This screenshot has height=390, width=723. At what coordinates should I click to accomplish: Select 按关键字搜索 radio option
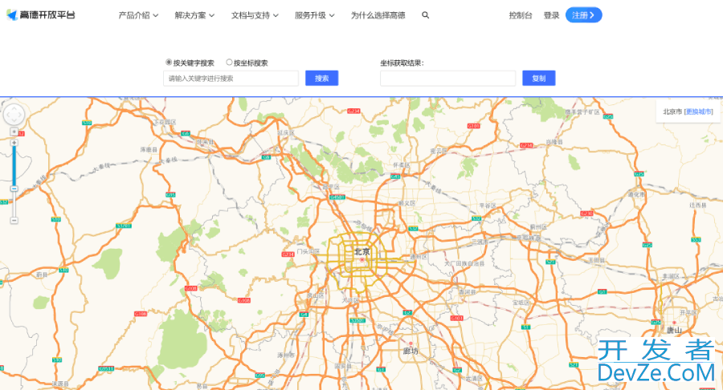169,62
